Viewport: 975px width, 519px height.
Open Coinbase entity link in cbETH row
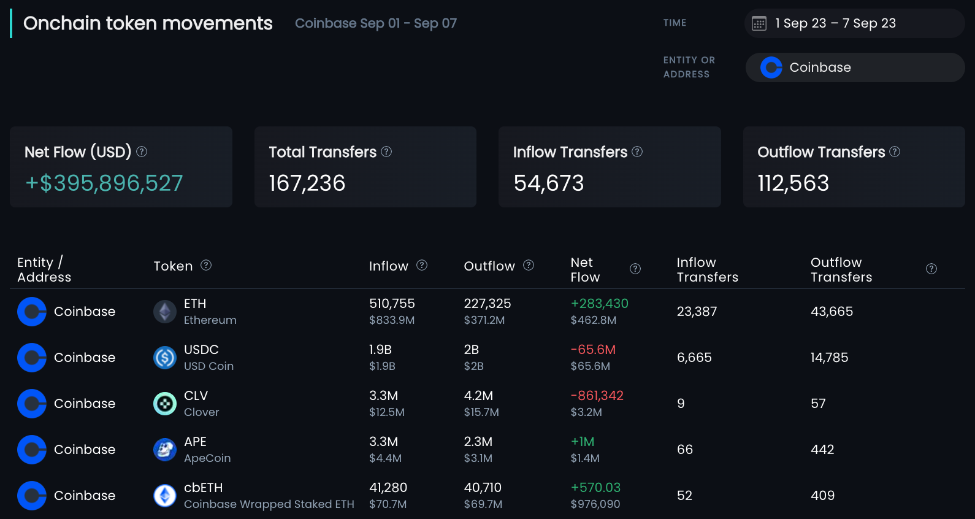click(x=85, y=496)
